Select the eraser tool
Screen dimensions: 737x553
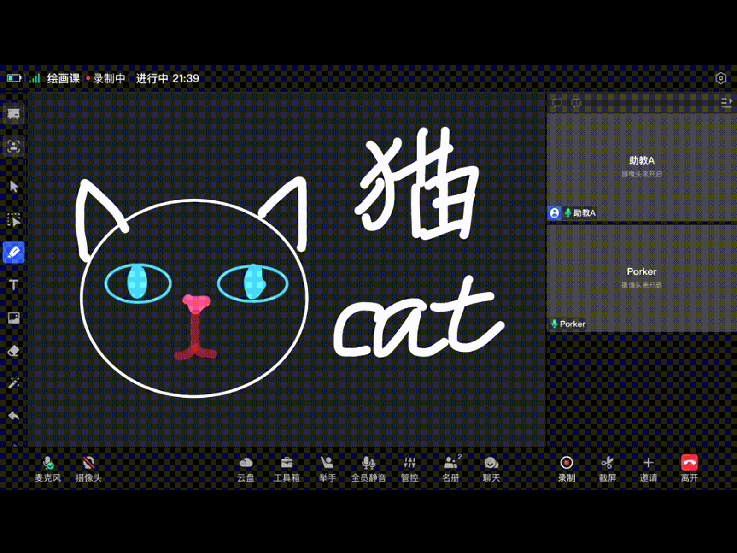coord(14,351)
